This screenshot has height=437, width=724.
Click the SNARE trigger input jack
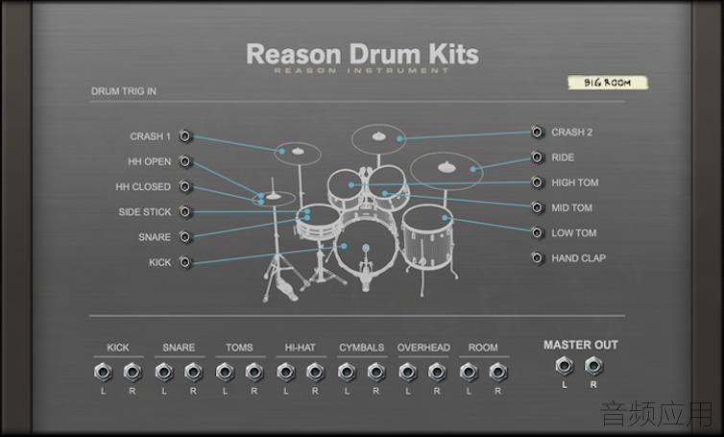[184, 236]
